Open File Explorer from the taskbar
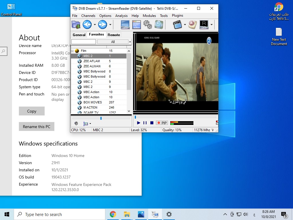 coord(127,214)
